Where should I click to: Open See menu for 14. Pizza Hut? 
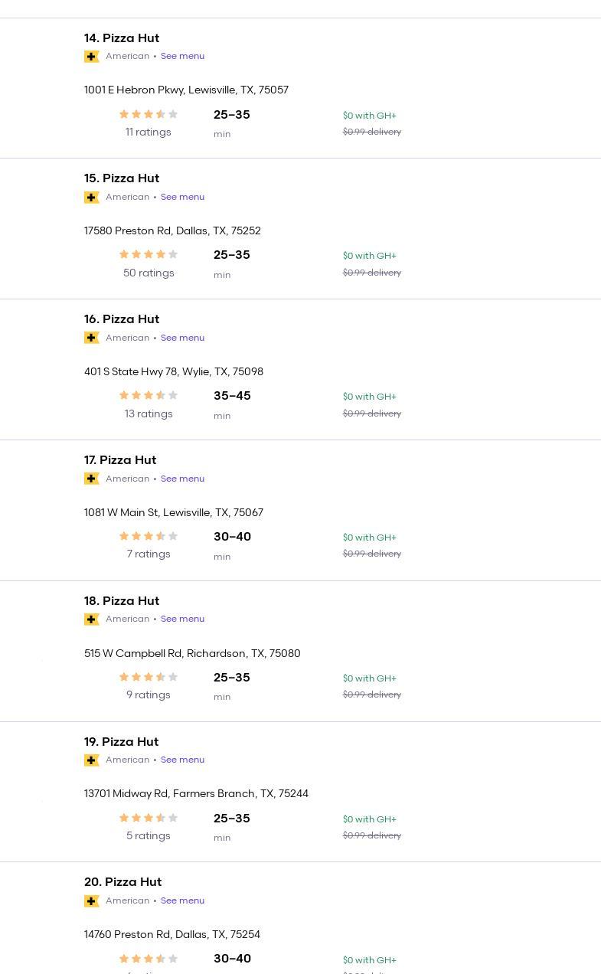(x=182, y=56)
